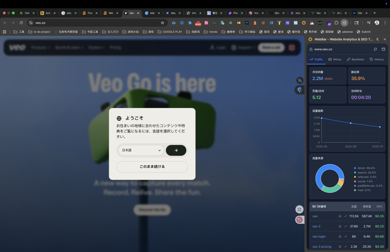This screenshot has height=252, width=390.
Task: Click the search: 26.5% legend entry
Action: click(x=365, y=173)
